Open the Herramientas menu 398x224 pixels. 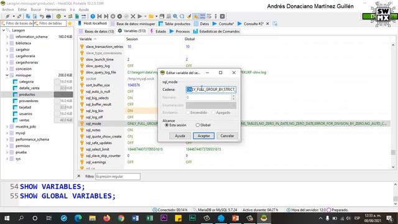(x=55, y=10)
